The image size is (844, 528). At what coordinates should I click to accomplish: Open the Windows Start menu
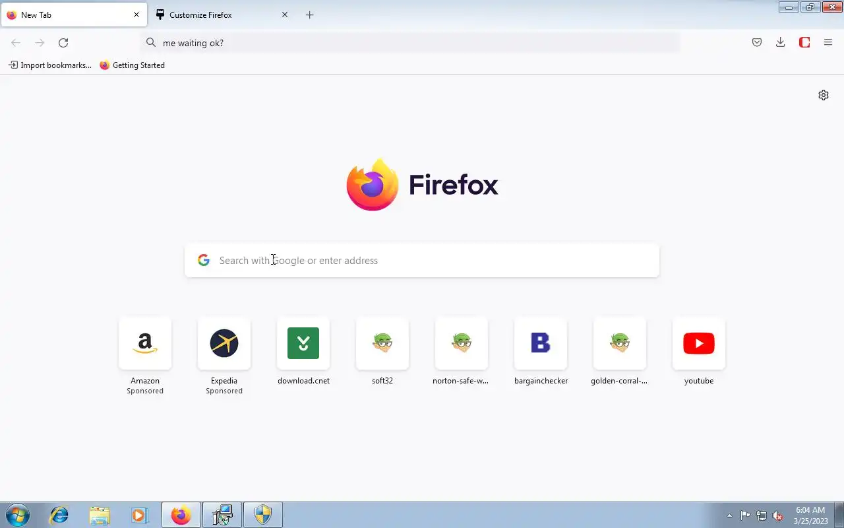(x=18, y=515)
